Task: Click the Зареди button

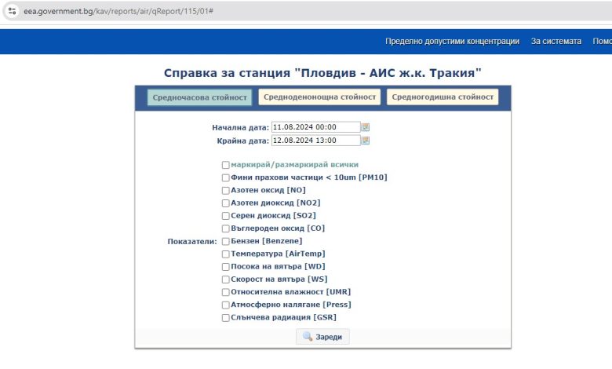Action: pyautogui.click(x=322, y=337)
